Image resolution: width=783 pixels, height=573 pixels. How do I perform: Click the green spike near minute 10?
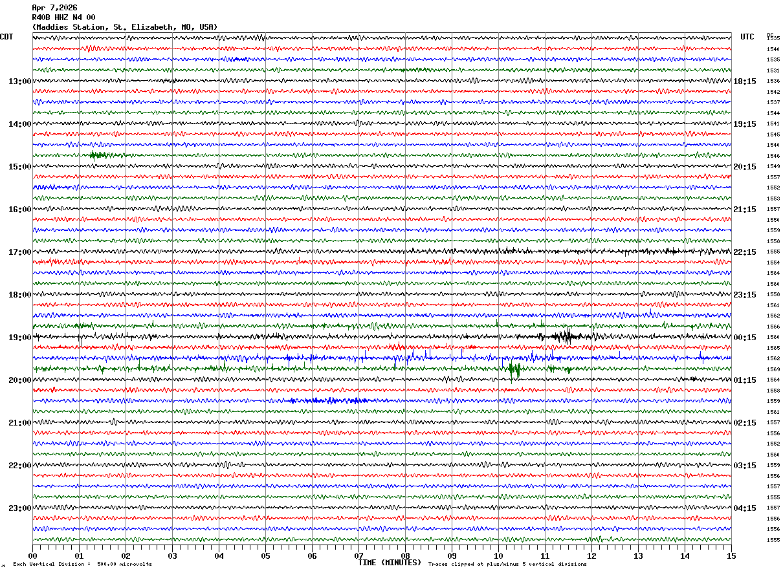[x=514, y=369]
